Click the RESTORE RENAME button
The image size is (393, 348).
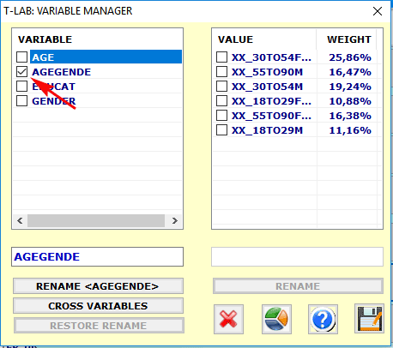point(99,326)
